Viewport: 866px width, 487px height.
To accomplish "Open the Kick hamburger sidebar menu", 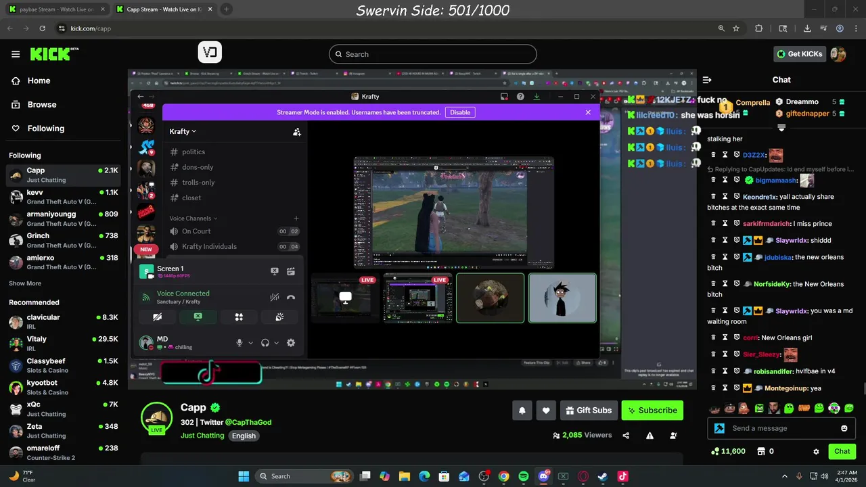I will click(x=16, y=54).
